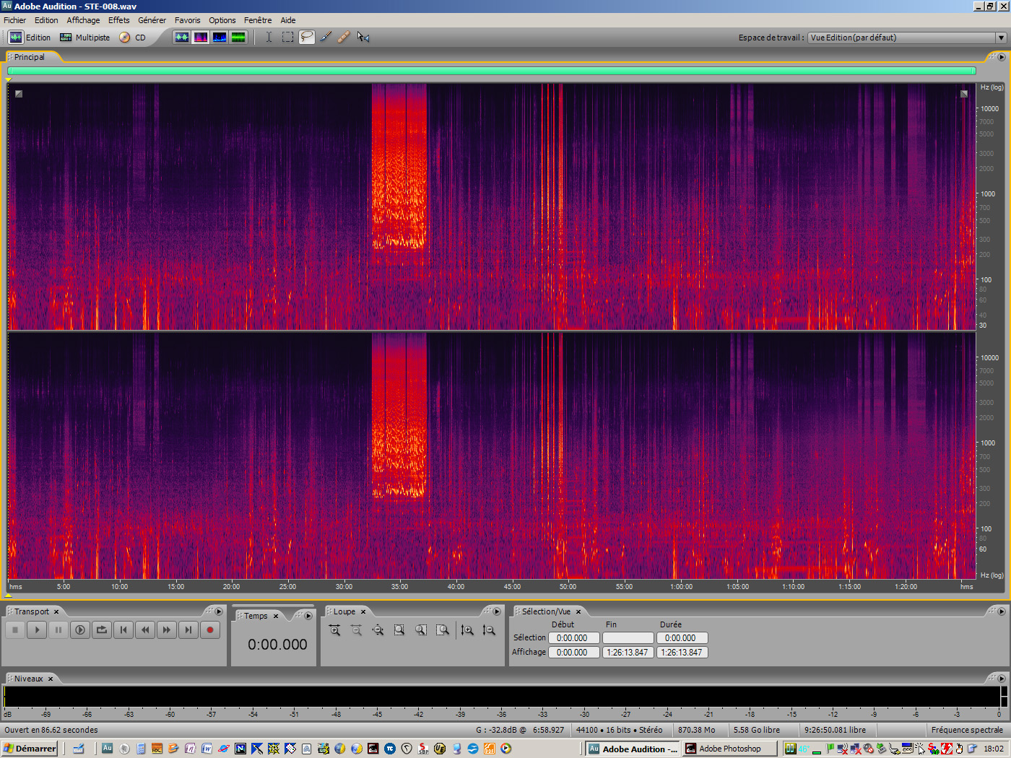This screenshot has height=758, width=1011.
Task: Click the green zoom navigation bar
Action: coord(491,71)
